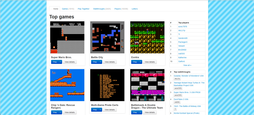Open the Super Mario Bros. screenshot thumbnail

pos(67,37)
